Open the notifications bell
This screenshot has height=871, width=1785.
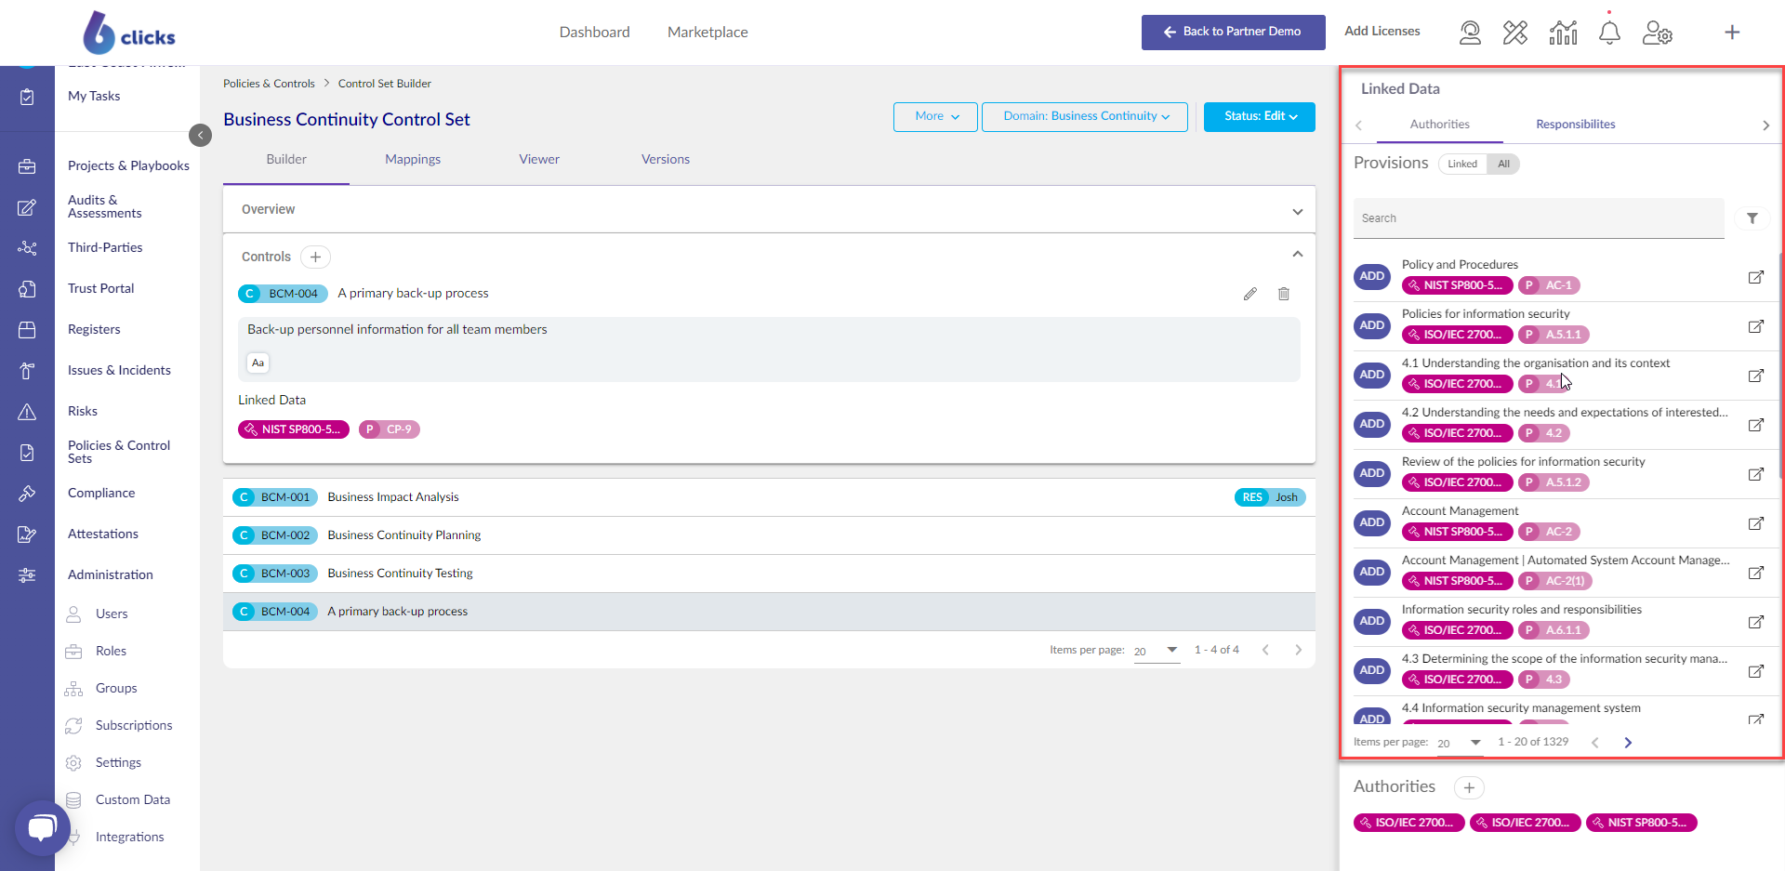pyautogui.click(x=1609, y=33)
